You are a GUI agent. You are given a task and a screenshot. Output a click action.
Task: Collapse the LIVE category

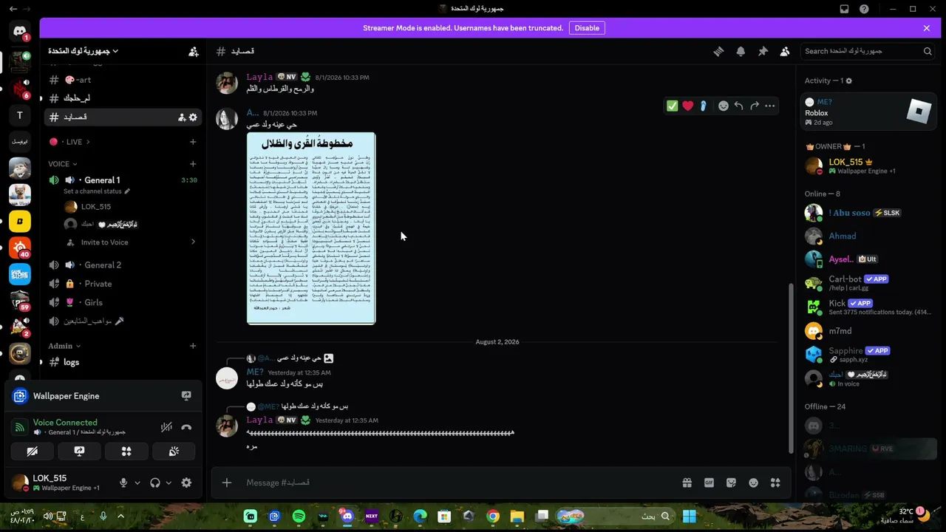click(69, 142)
